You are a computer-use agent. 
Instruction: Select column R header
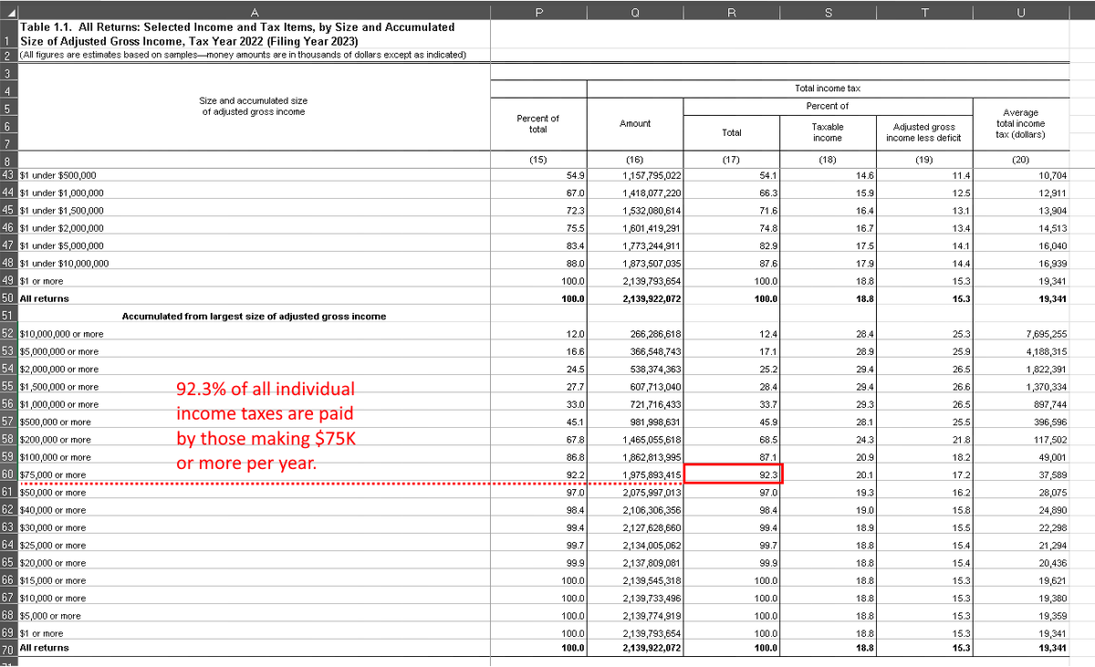pyautogui.click(x=731, y=12)
